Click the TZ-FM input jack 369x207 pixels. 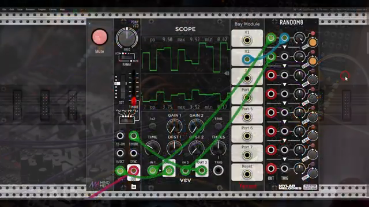[x=120, y=136]
